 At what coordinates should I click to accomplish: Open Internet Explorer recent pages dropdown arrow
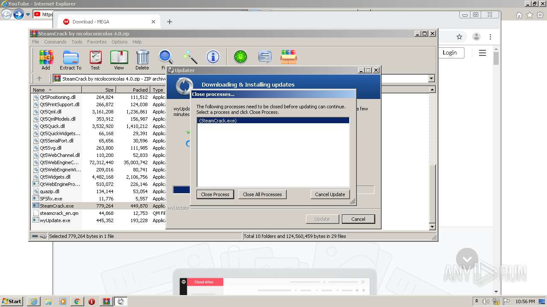point(28,14)
